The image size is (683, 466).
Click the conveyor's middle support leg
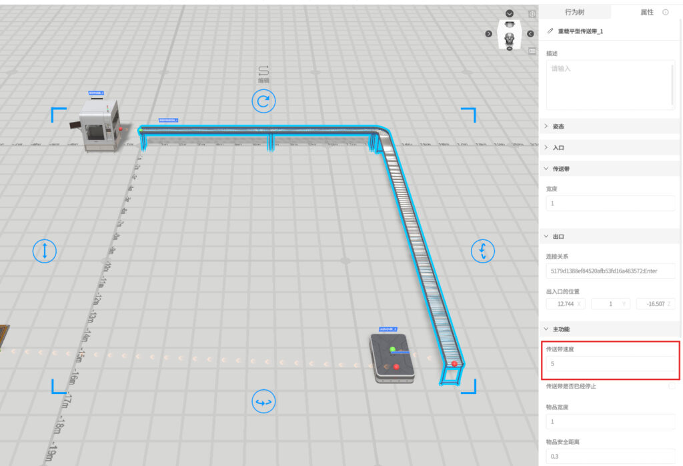coord(271,141)
